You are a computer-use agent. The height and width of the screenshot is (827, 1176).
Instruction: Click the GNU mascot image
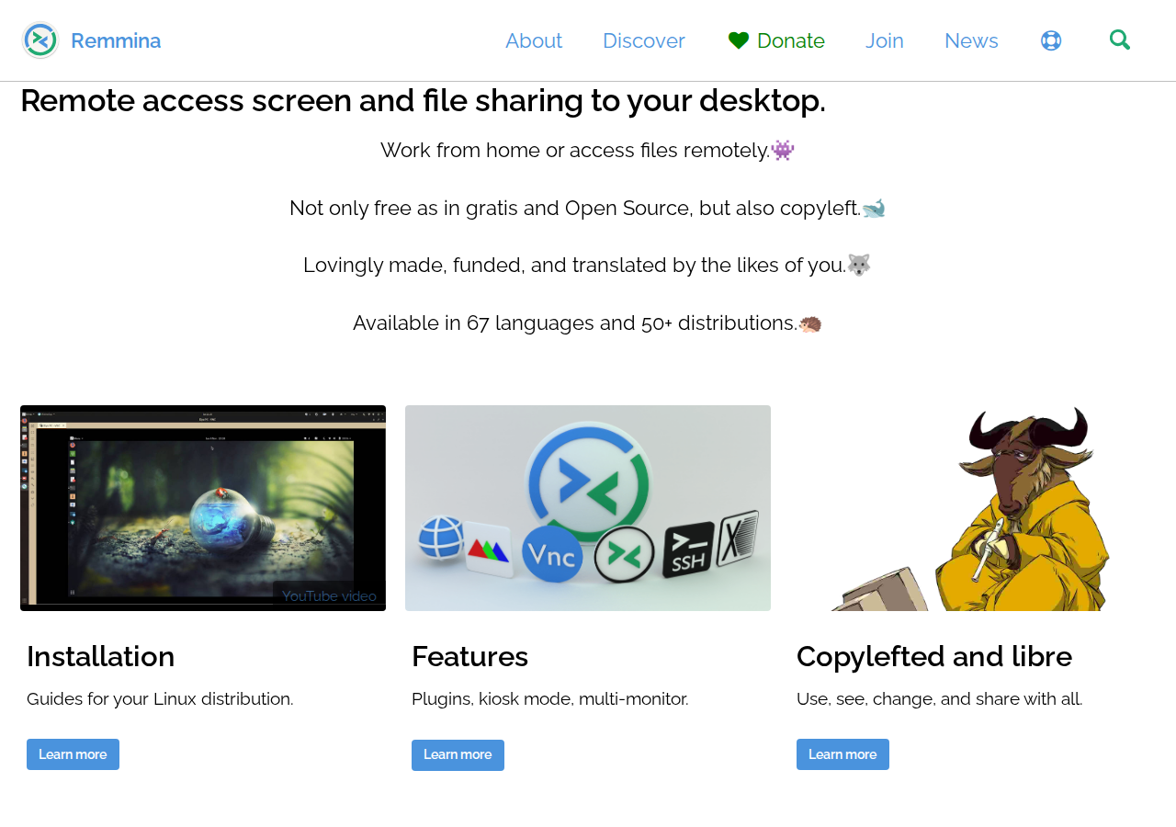click(x=973, y=508)
